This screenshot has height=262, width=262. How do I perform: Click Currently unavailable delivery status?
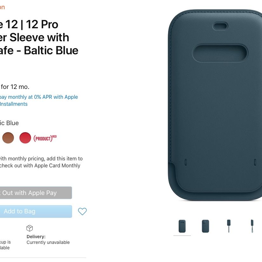pyautogui.click(x=48, y=242)
